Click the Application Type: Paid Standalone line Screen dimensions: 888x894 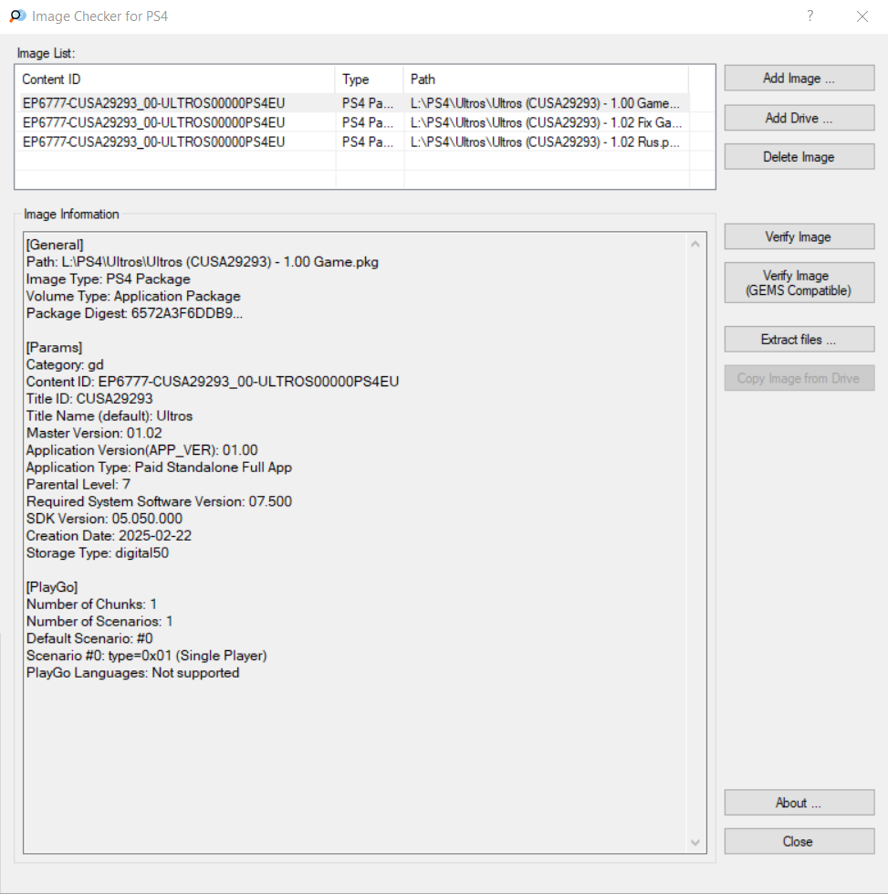tap(159, 467)
